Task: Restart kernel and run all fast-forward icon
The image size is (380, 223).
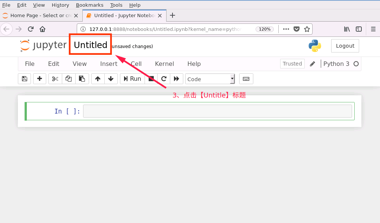Action: [x=177, y=79]
